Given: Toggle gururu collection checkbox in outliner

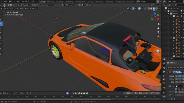Looking at the screenshot, I should pyautogui.click(x=181, y=37).
